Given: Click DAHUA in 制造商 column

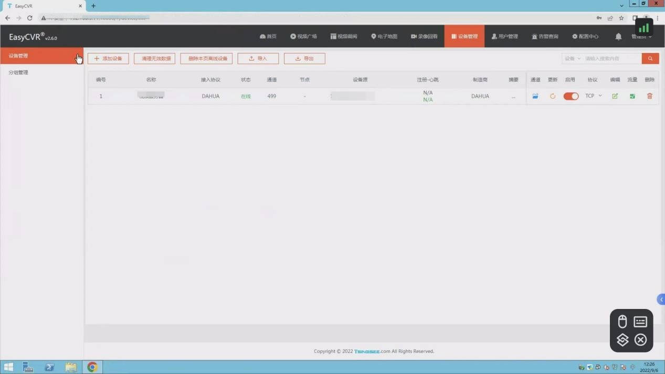Looking at the screenshot, I should 480,96.
